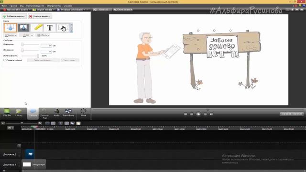Screen dimensions: 306x172
Task: Switch to the Transitions tab
Action: pyautogui.click(x=68, y=113)
